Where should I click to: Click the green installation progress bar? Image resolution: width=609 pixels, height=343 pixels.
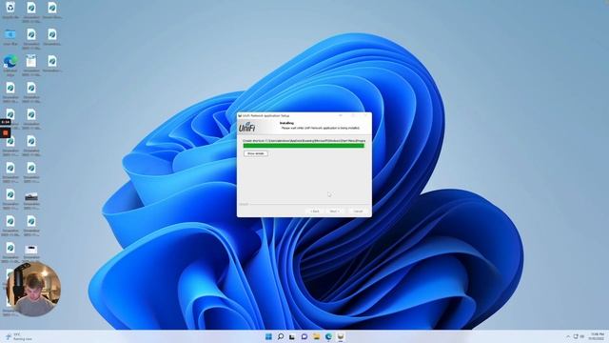tap(304, 146)
